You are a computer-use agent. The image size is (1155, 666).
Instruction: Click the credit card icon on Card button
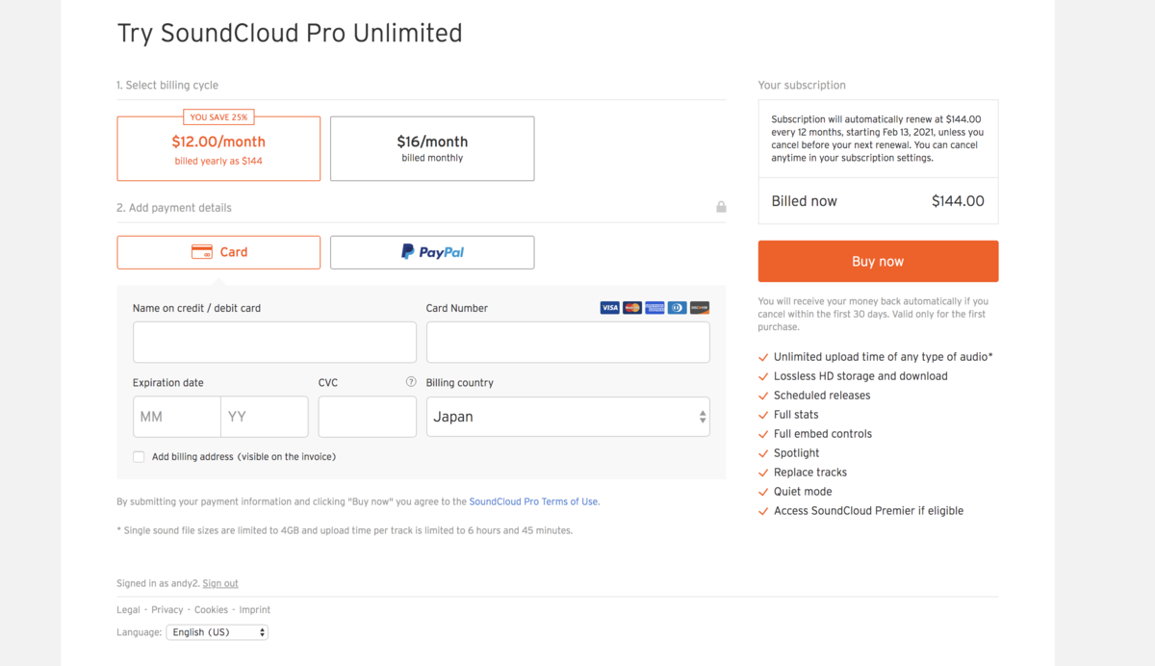[x=201, y=251]
